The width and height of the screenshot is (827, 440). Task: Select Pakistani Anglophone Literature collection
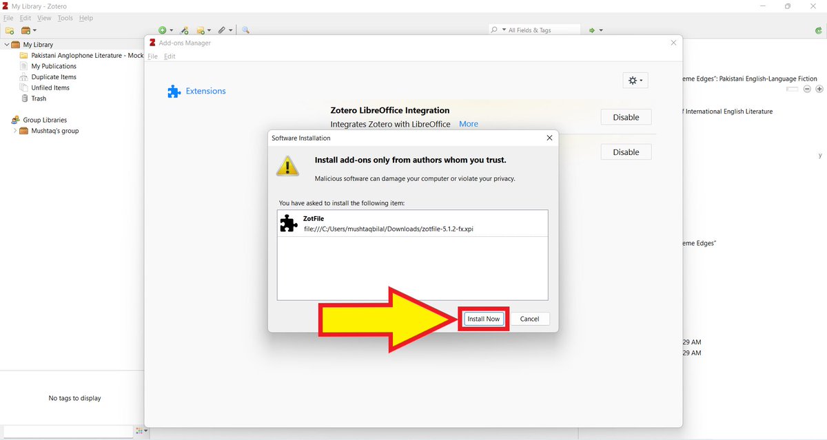(87, 55)
